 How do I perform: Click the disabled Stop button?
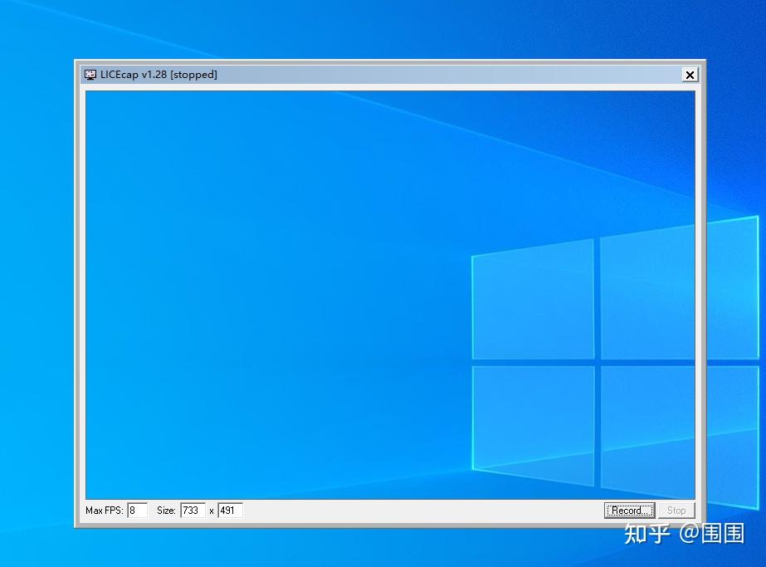point(676,511)
